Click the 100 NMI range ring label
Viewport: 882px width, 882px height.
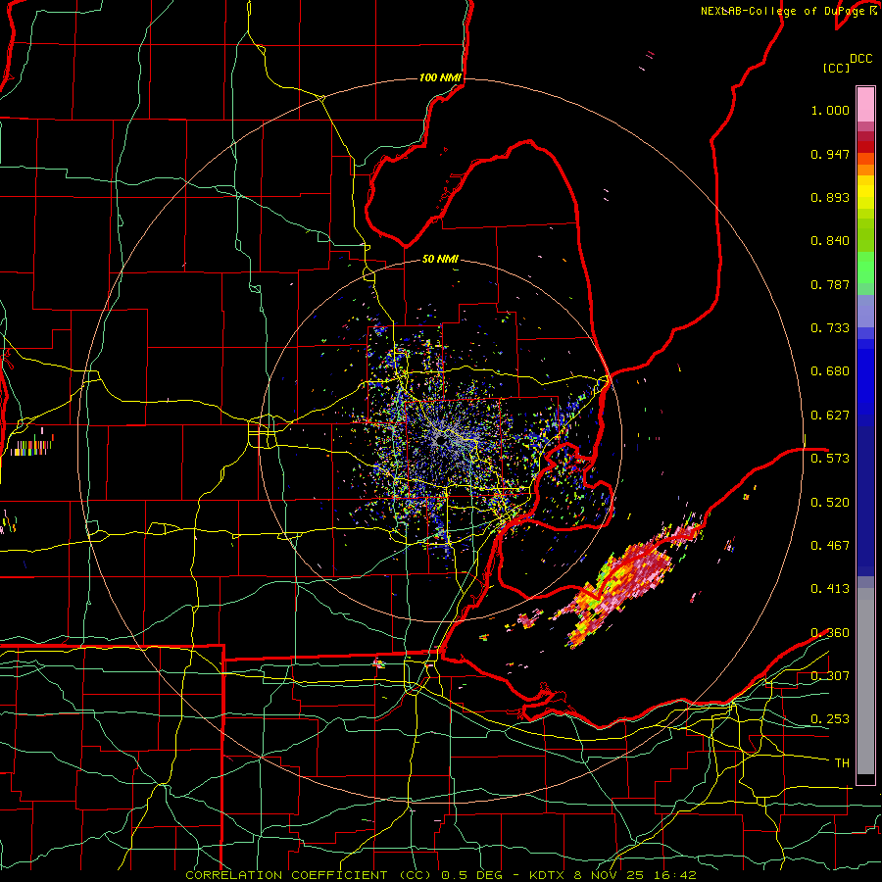[x=440, y=77]
